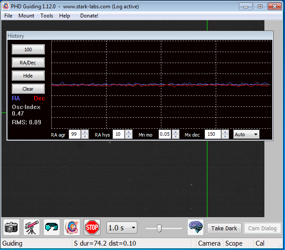The width and height of the screenshot is (285, 250).
Task: Maximize the PHD Guiding window
Action: click(260, 7)
